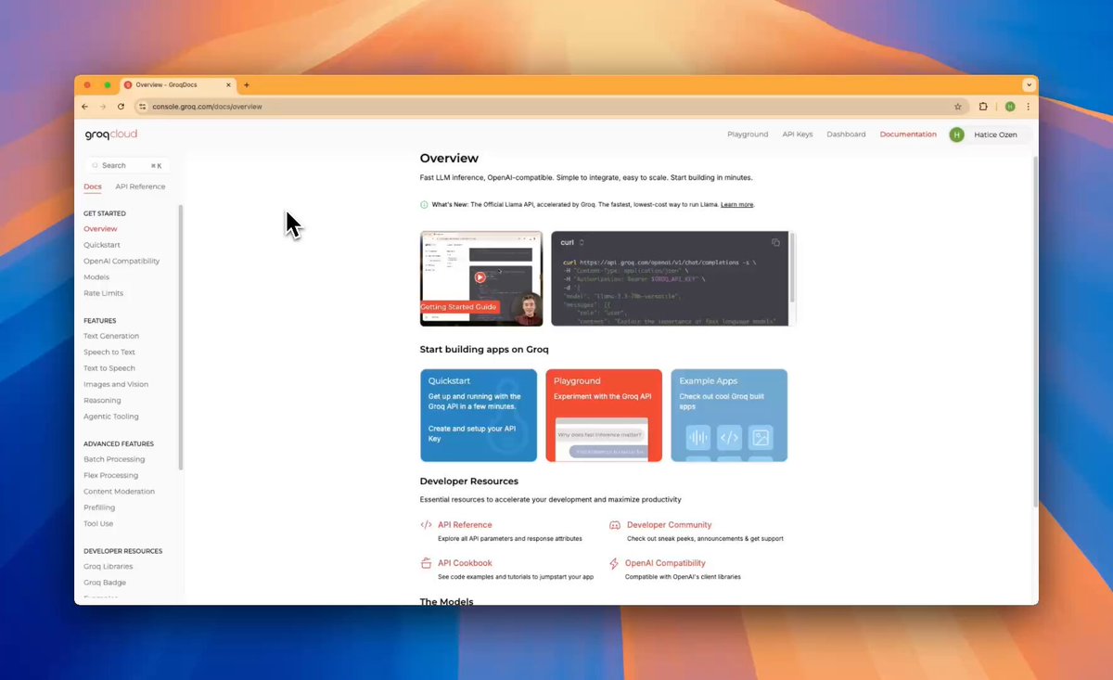Click the API Reference code icon
This screenshot has height=680, width=1113.
pos(426,524)
